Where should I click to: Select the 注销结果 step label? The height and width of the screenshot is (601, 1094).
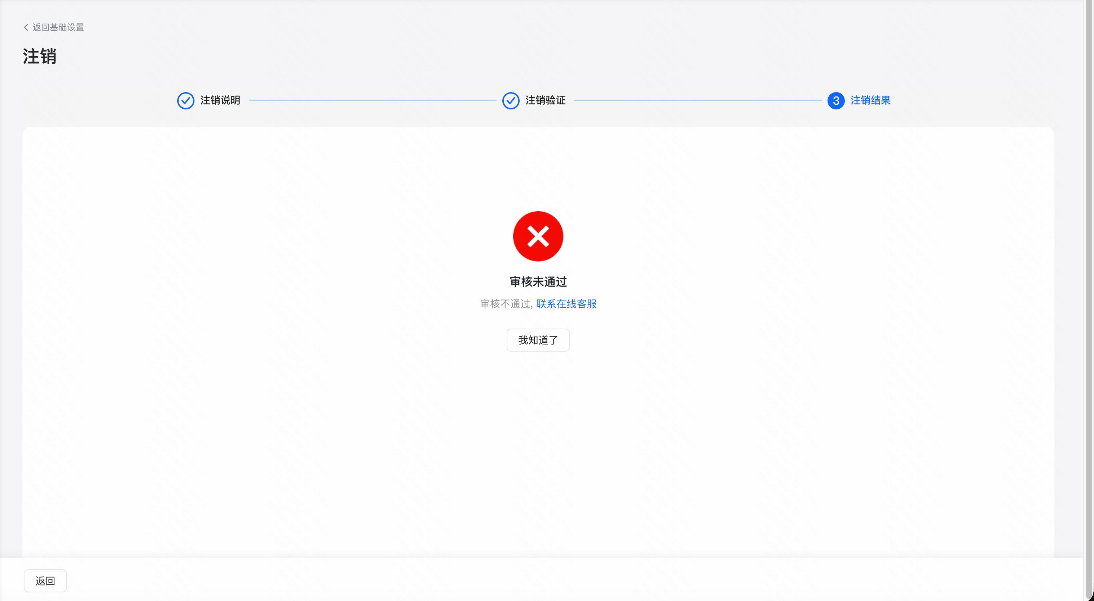tap(870, 100)
